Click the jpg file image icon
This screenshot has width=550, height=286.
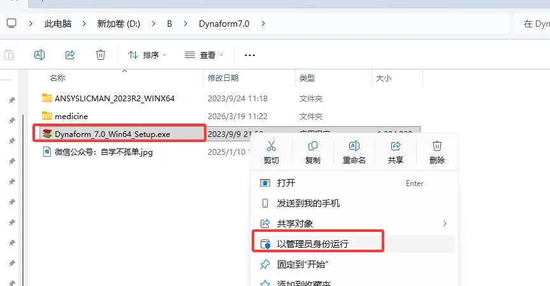pyautogui.click(x=47, y=152)
